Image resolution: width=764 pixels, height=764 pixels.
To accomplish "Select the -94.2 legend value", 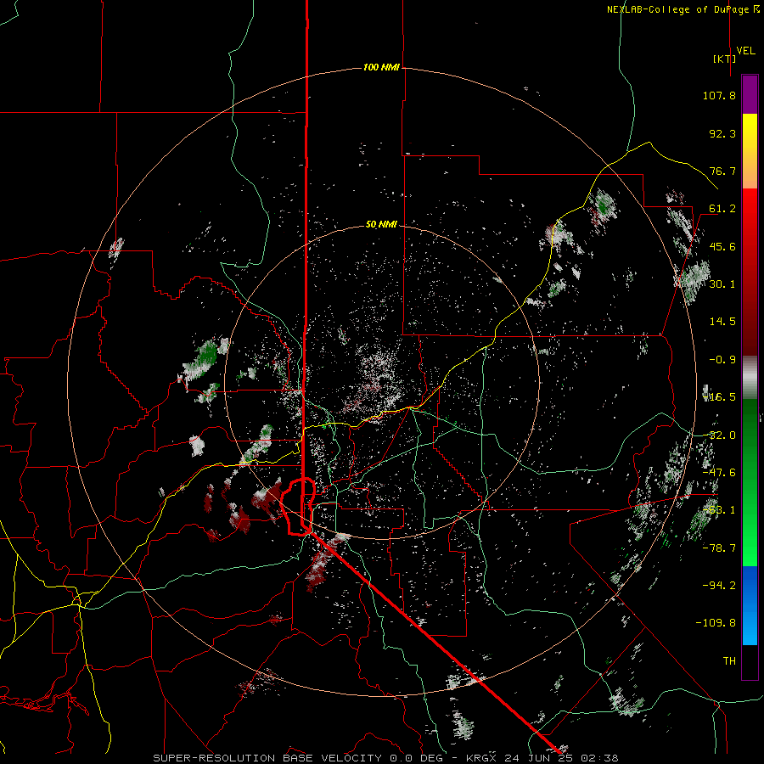I will (x=719, y=585).
